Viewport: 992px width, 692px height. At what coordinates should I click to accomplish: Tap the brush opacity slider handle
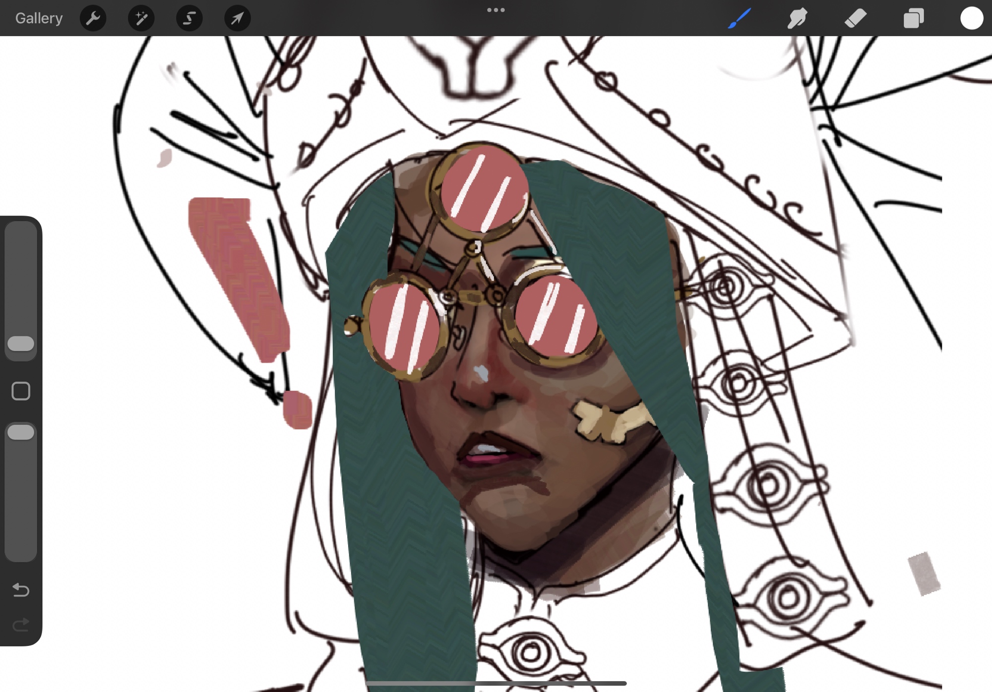pos(21,432)
